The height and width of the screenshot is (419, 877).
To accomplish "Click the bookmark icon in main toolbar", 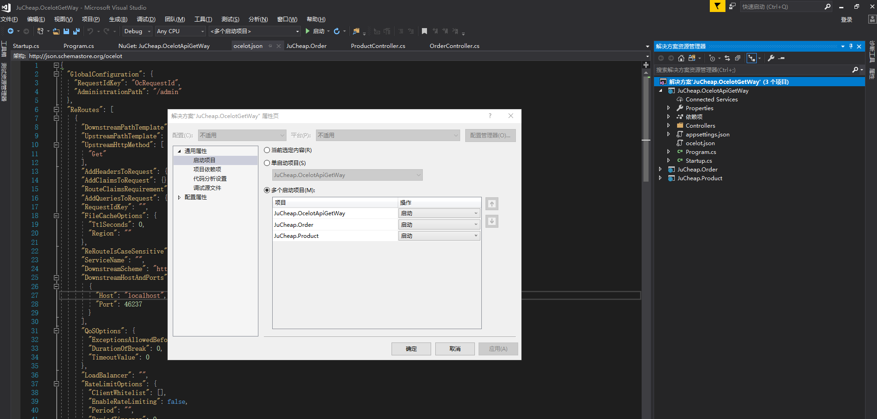I will [425, 31].
